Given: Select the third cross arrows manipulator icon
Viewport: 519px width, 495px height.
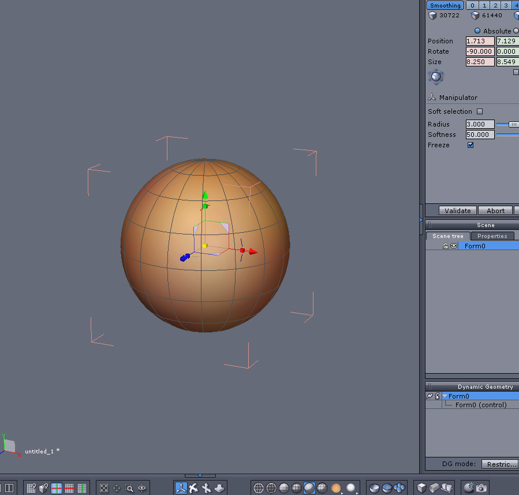Looking at the screenshot, I should click(x=207, y=487).
